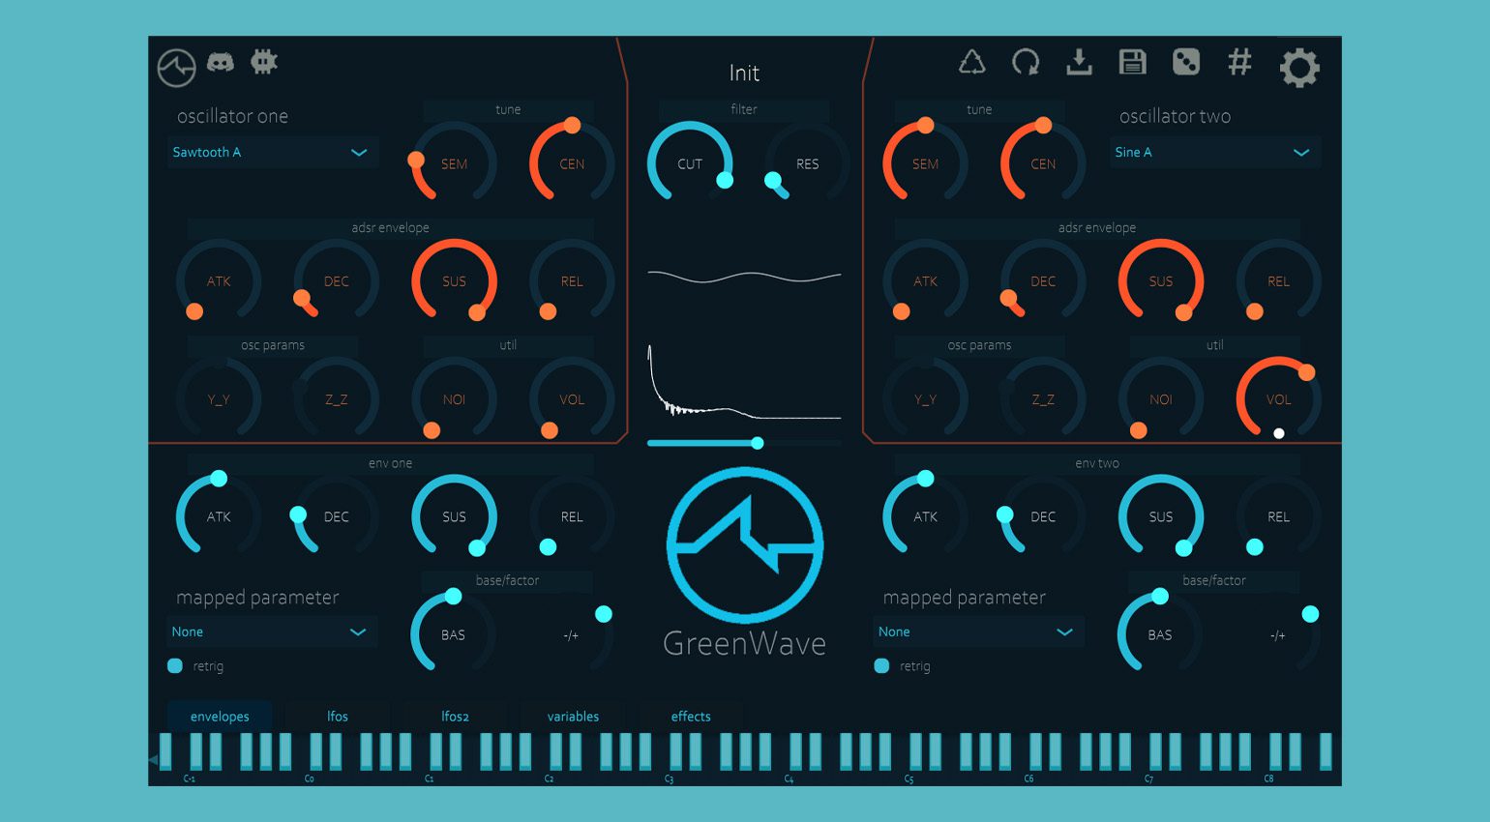Switch to the variables tab
Image resolution: width=1490 pixels, height=822 pixels.
[573, 716]
